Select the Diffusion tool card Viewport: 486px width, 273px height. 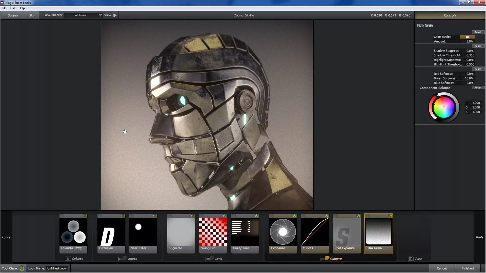[111, 233]
